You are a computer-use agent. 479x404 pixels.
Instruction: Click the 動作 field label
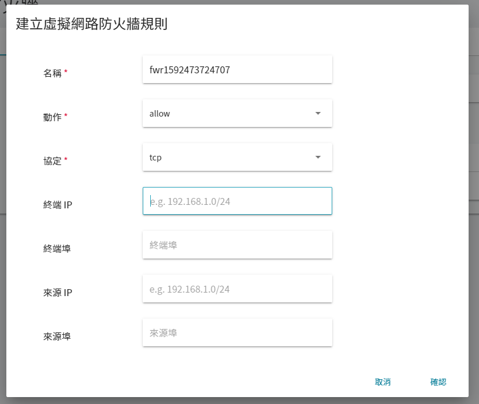pos(52,117)
